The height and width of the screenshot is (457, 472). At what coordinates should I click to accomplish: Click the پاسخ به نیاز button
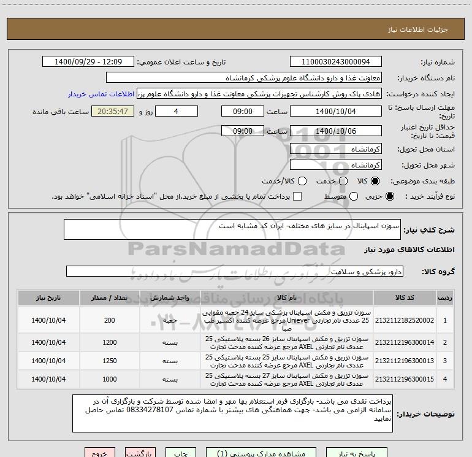(357, 452)
